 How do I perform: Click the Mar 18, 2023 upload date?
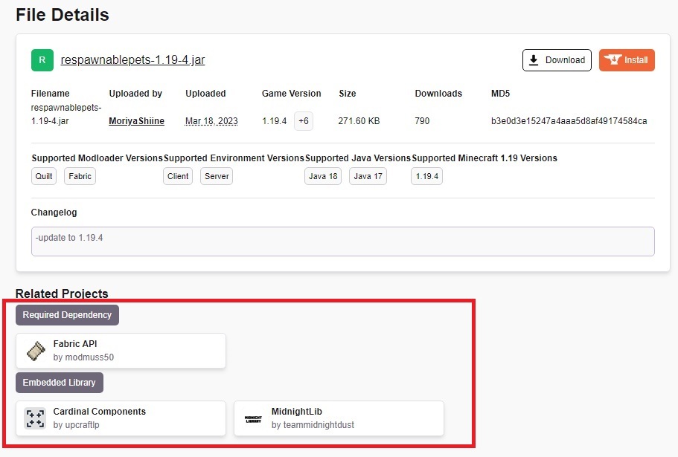[211, 121]
